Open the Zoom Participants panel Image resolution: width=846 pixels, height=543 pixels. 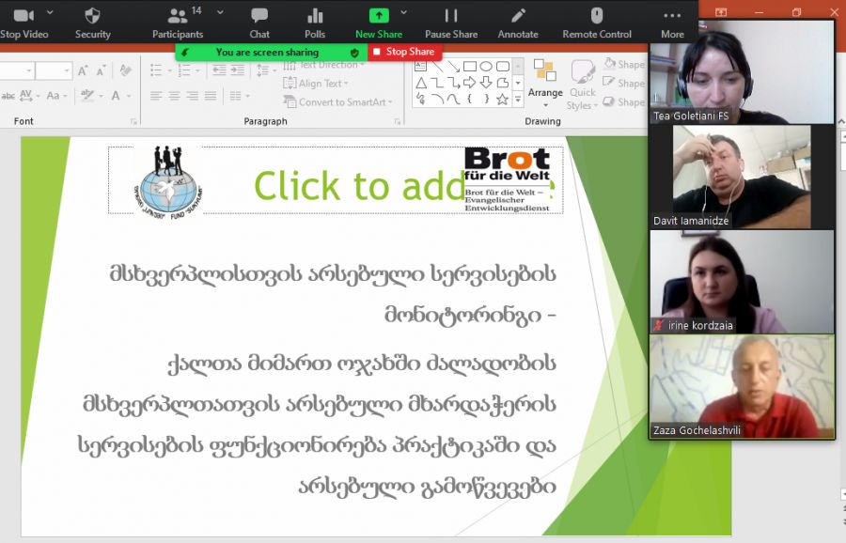[x=178, y=23]
